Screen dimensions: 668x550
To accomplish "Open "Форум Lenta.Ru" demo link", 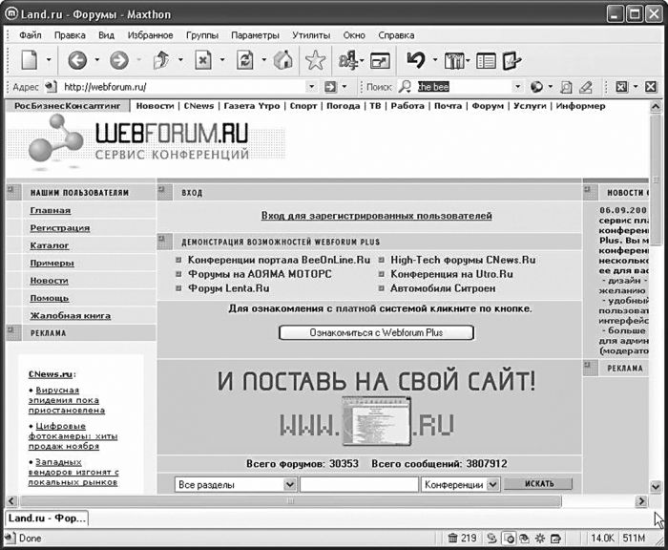I will pyautogui.click(x=229, y=288).
